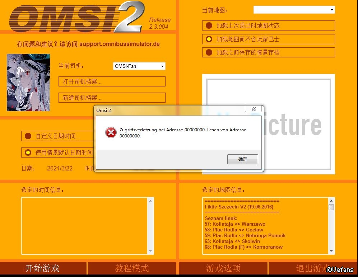This screenshot has width=358, height=277.
Task: Select 加载之前保存的情景存档 radio option
Action: pyautogui.click(x=269, y=52)
